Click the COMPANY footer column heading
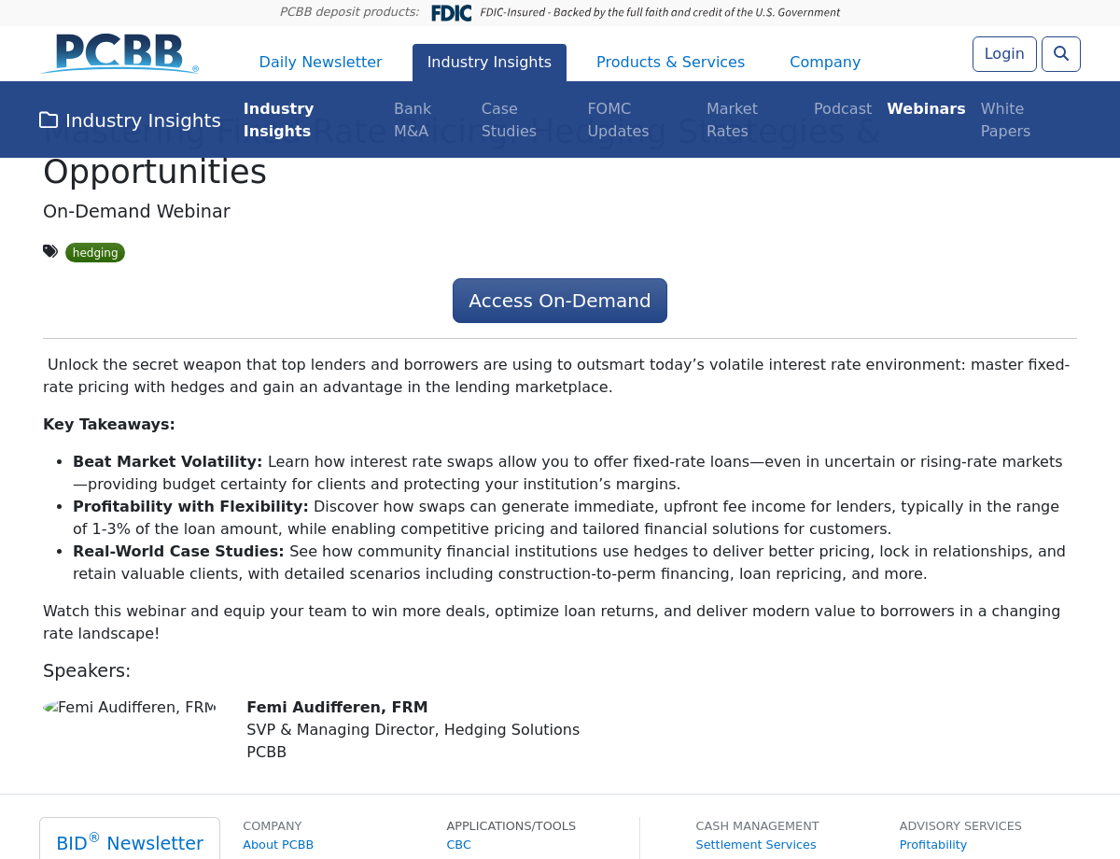The image size is (1120, 859). pyautogui.click(x=273, y=826)
